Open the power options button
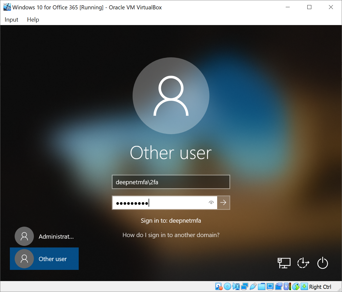 (322, 263)
